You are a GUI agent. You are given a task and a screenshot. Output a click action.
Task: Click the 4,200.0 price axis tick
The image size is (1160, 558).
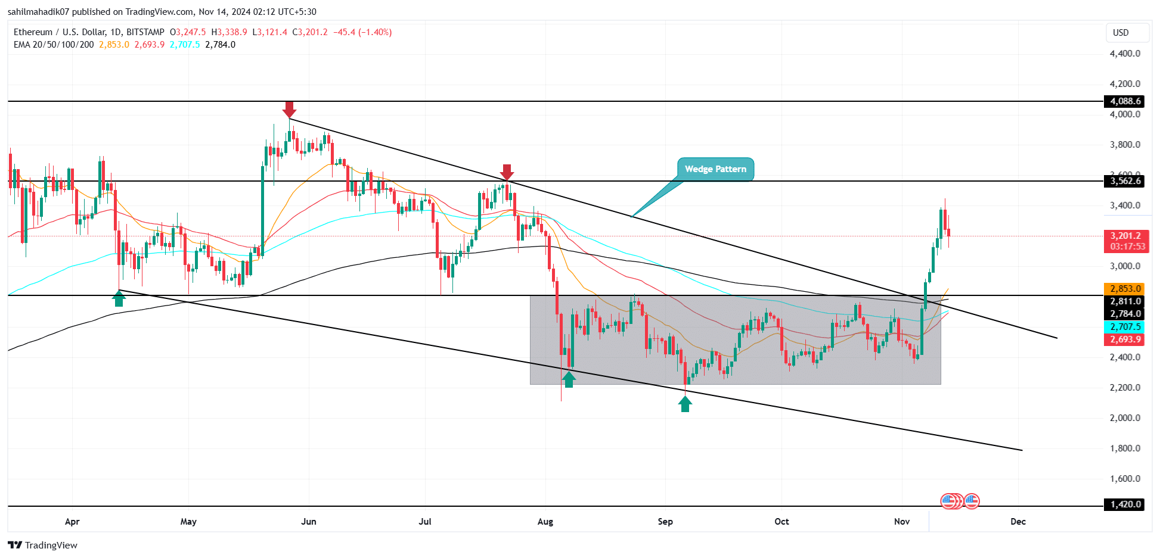(1125, 84)
